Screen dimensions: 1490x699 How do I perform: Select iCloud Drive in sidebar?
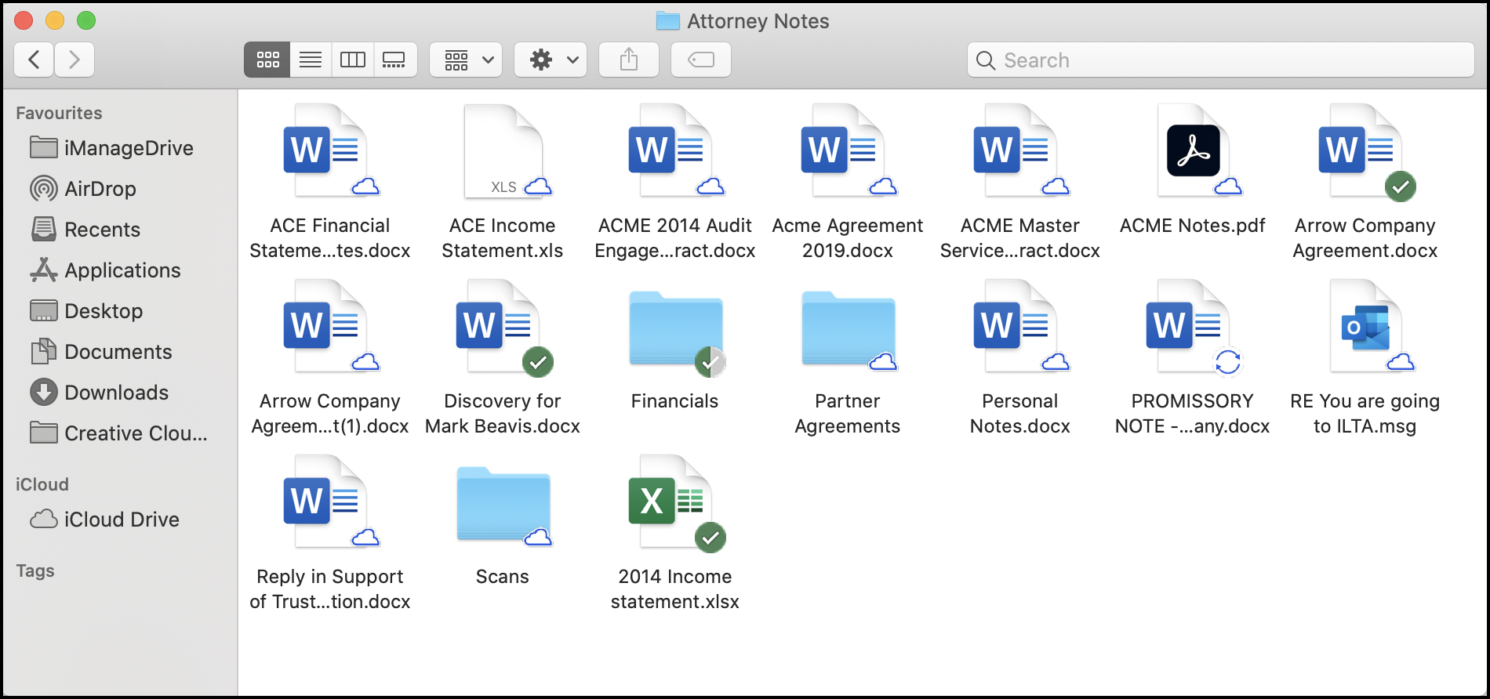(x=122, y=520)
